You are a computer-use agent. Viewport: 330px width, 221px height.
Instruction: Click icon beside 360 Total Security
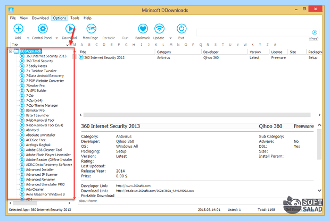pyautogui.click(x=22, y=61)
